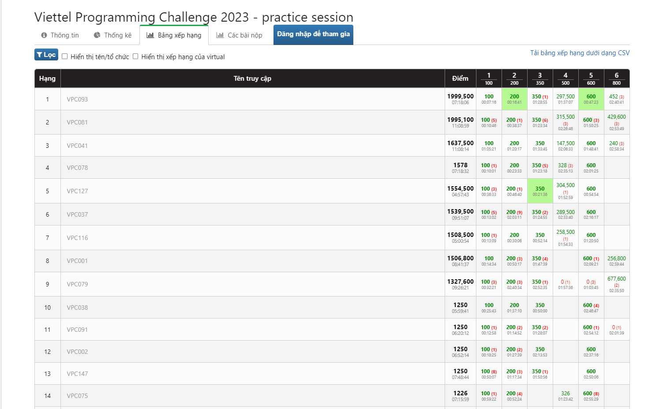Image resolution: width=663 pixels, height=409 pixels.
Task: Open the VPC001 user page
Action: [x=77, y=261]
